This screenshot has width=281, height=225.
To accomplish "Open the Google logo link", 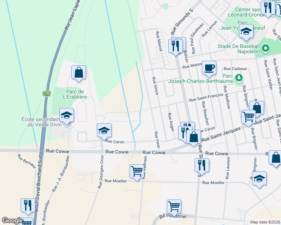I will click(x=12, y=220).
